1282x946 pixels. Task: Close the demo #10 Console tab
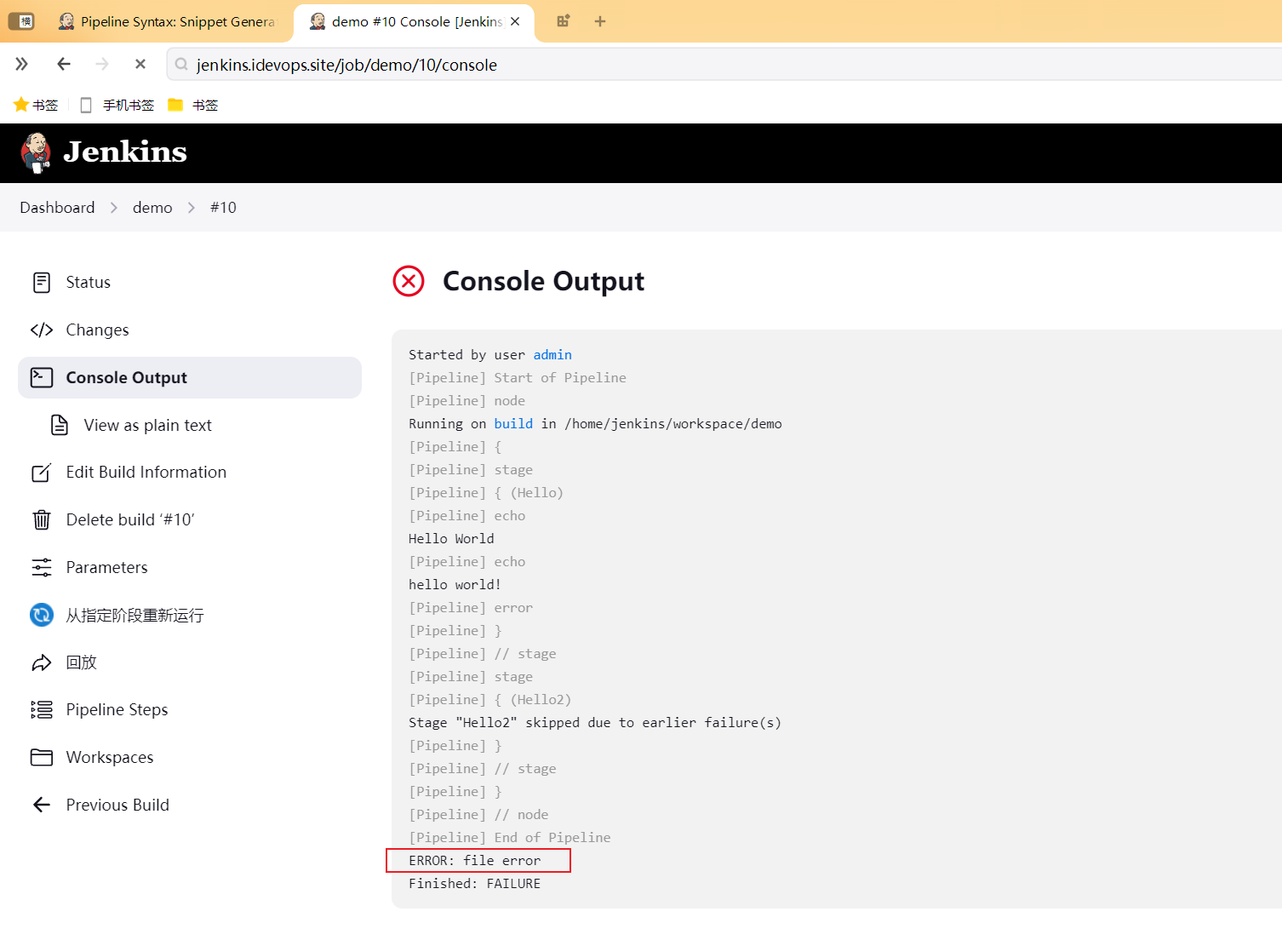[515, 21]
